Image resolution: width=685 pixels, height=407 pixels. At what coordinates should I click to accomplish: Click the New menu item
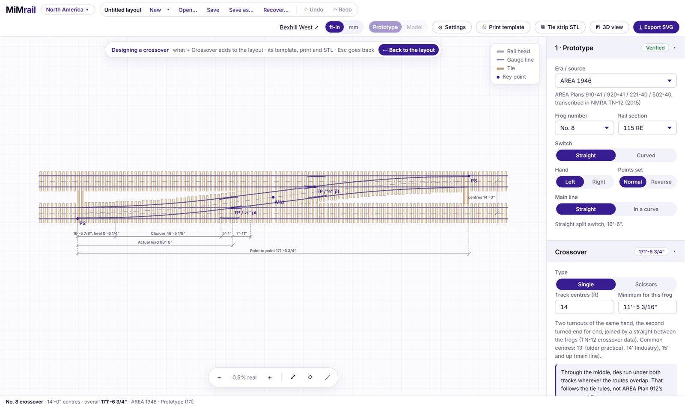click(x=155, y=10)
